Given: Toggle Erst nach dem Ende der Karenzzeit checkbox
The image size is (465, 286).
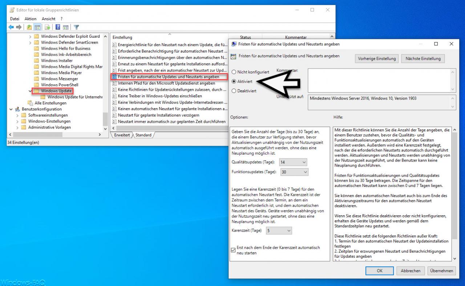Looking at the screenshot, I should (233, 250).
